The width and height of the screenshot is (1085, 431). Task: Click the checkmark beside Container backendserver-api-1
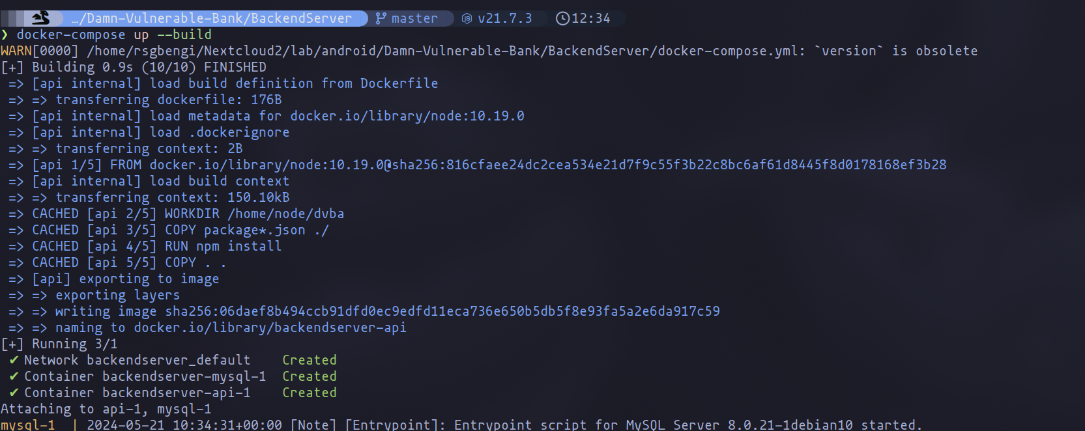(x=14, y=393)
